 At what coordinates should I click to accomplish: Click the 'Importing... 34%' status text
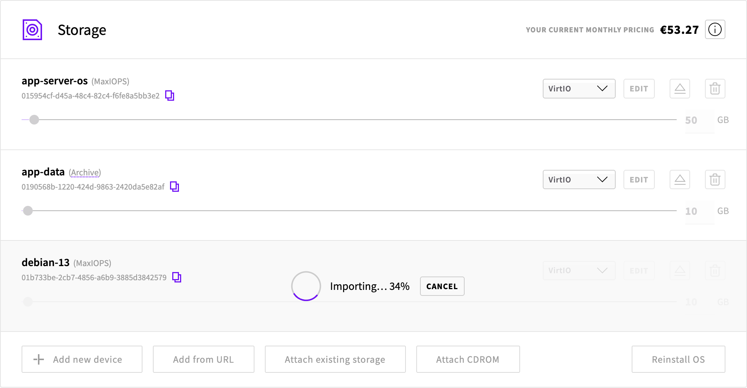tap(370, 286)
